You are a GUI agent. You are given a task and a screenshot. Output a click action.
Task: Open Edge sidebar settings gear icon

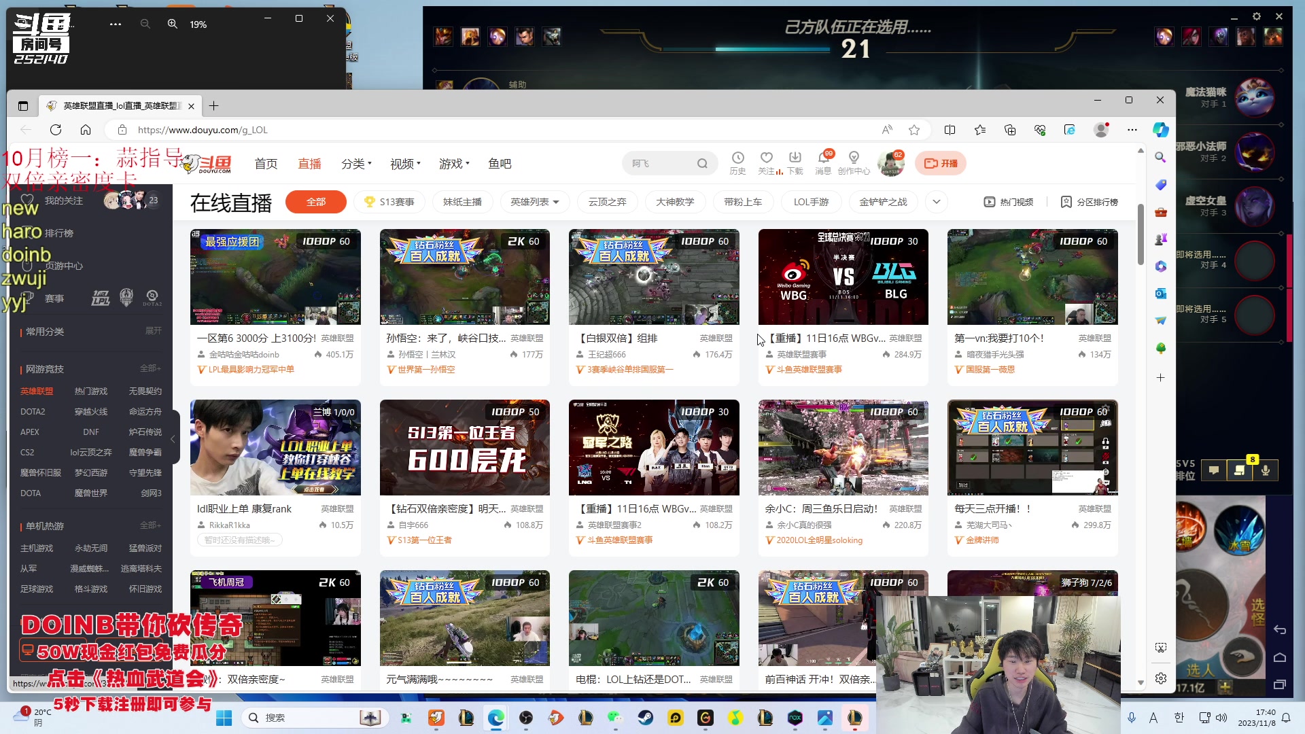[x=1161, y=678]
